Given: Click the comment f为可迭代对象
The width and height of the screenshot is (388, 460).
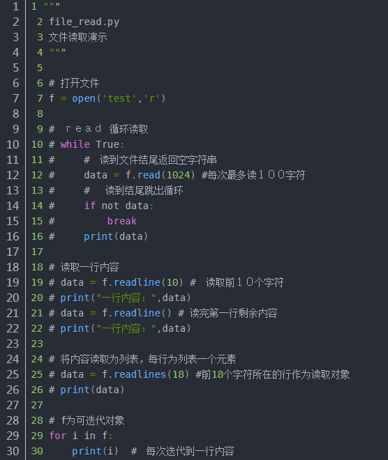Looking at the screenshot, I should pos(93,420).
